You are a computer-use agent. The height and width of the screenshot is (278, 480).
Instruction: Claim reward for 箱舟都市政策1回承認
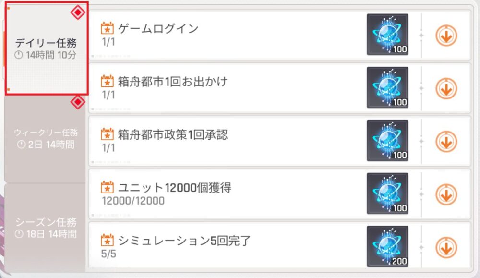(446, 141)
